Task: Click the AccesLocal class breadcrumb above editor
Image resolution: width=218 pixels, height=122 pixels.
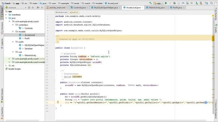Action: pyautogui.click(x=61, y=12)
